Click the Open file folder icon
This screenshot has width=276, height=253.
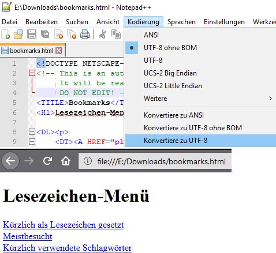pos(18,35)
